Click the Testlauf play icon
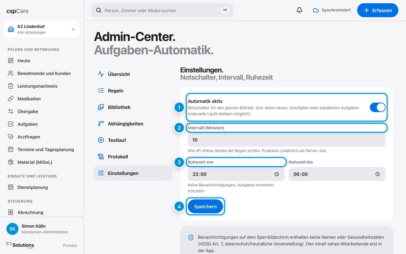Image resolution: width=406 pixels, height=254 pixels. pos(101,140)
